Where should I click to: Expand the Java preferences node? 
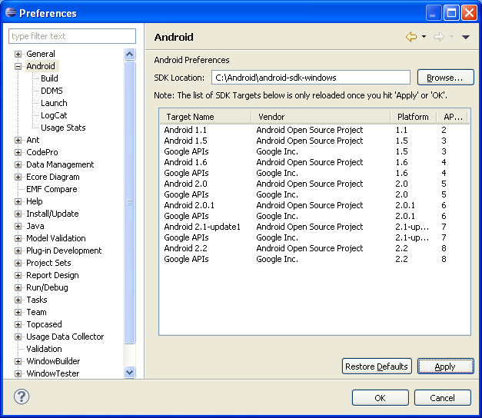click(18, 226)
